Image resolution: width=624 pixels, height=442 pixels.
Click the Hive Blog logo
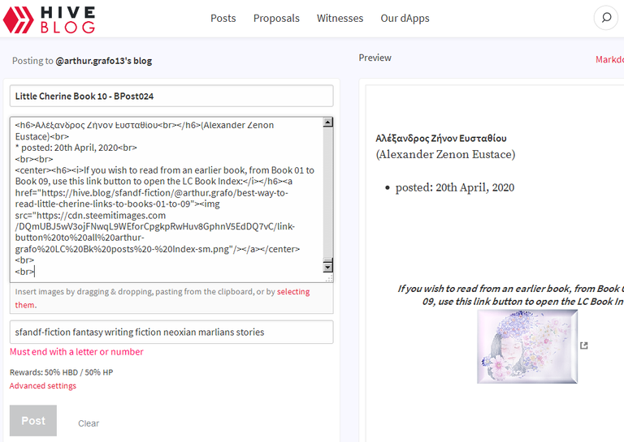tap(49, 19)
